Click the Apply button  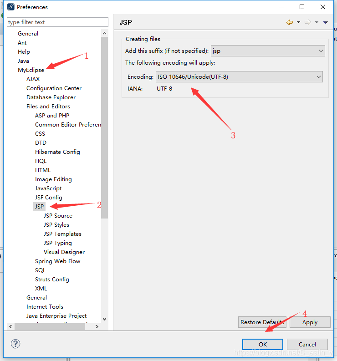coord(310,322)
